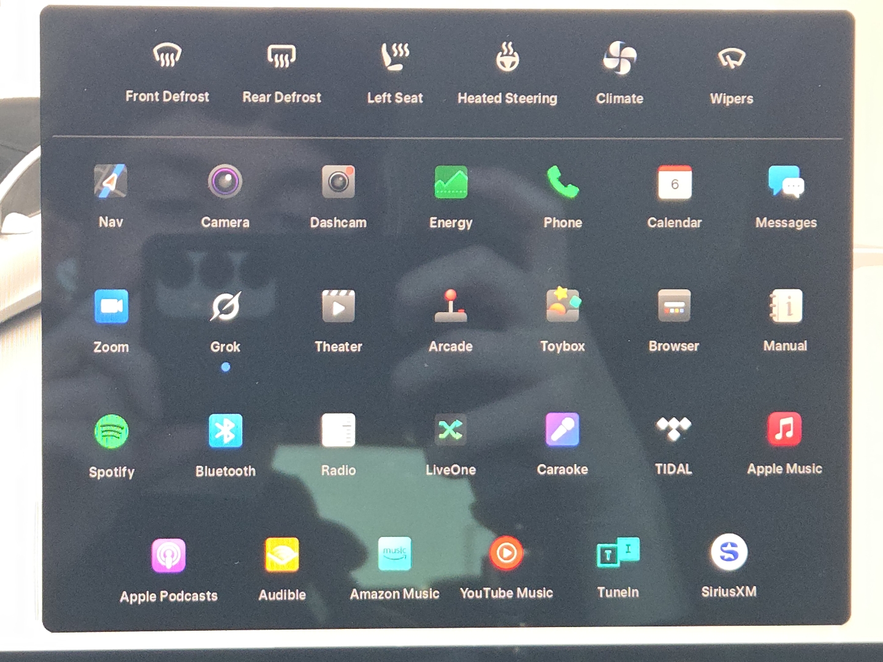Open the Owner's Manual app
This screenshot has width=883, height=662.
786,306
